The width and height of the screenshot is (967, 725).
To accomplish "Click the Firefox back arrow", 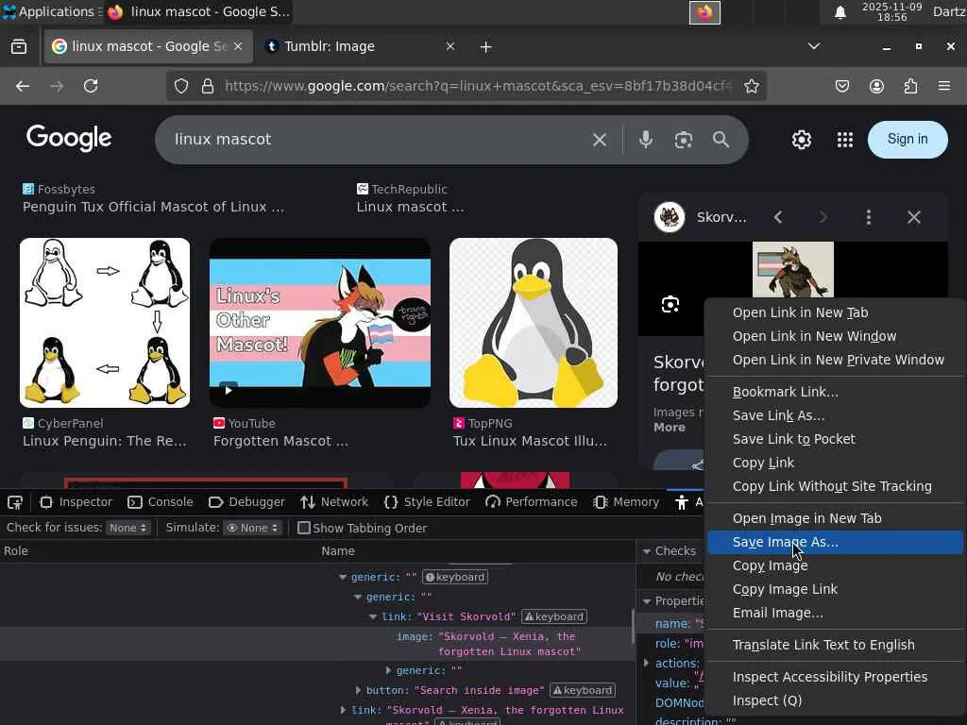I will [x=23, y=86].
